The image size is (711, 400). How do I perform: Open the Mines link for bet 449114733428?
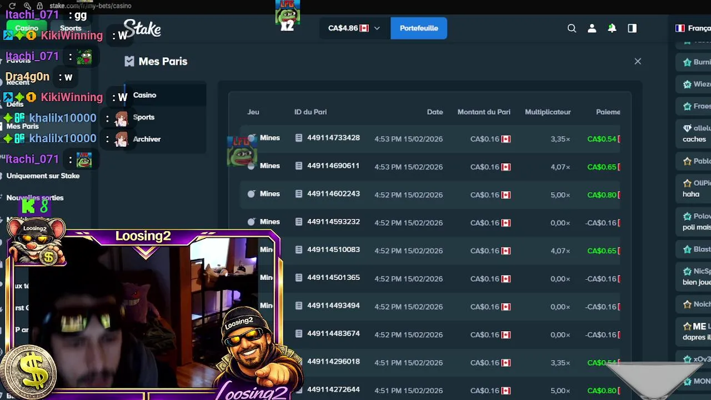point(270,138)
